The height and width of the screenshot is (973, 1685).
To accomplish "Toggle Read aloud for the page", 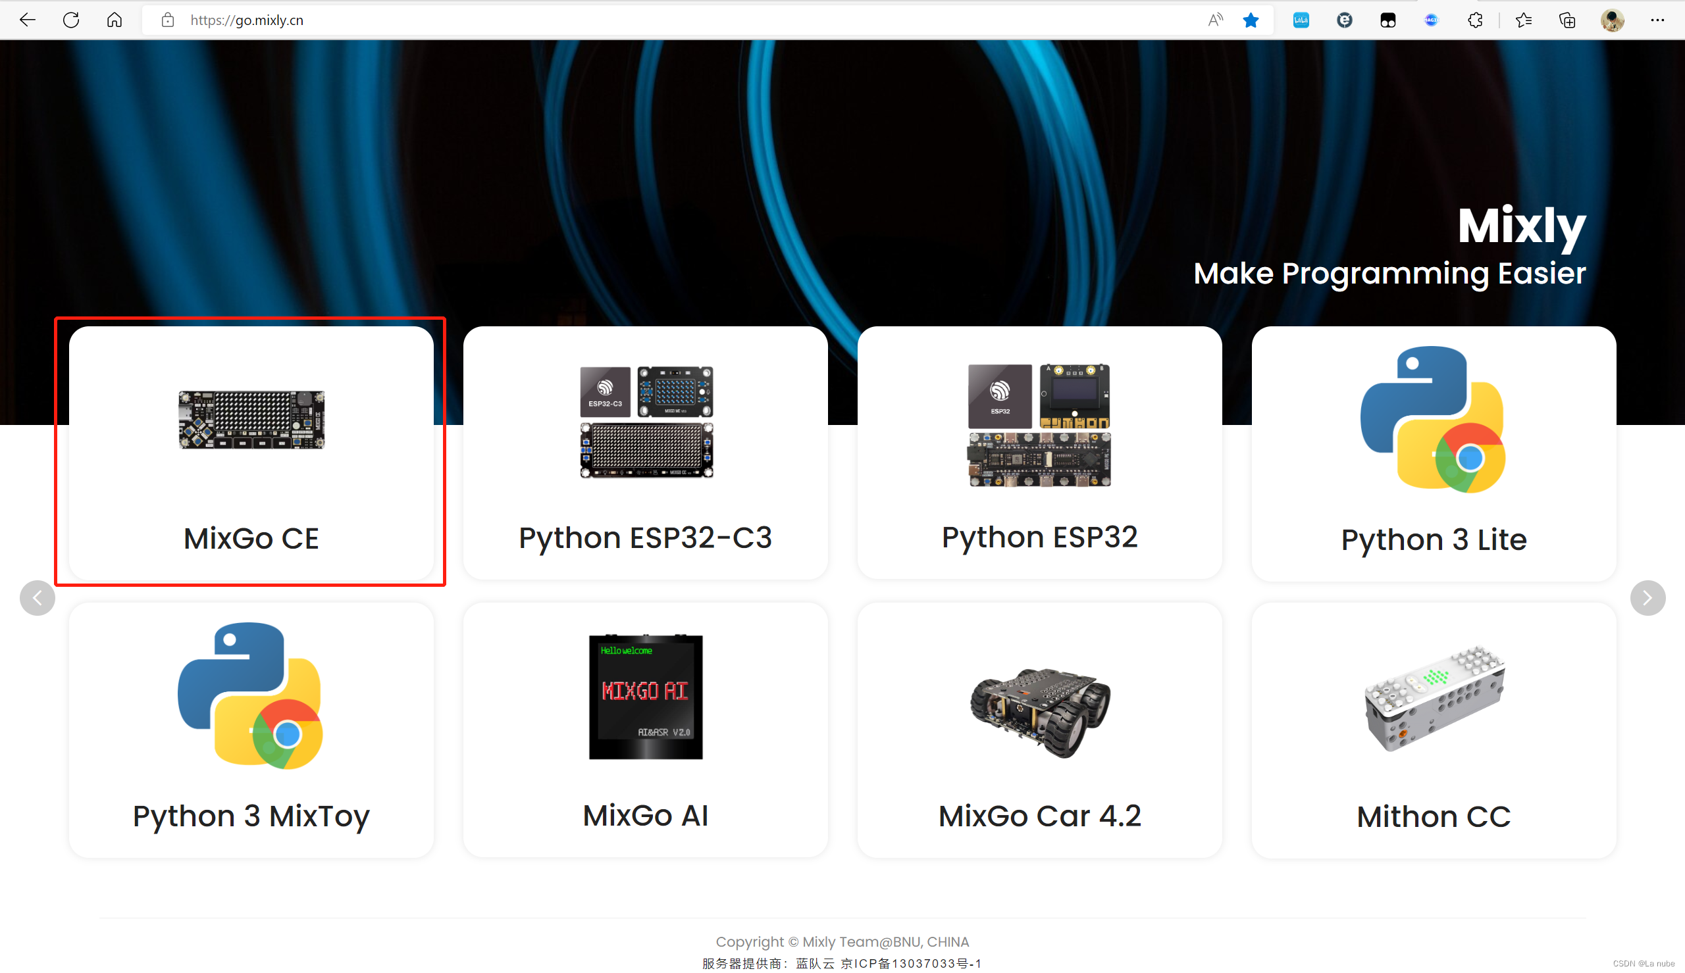I will point(1215,19).
